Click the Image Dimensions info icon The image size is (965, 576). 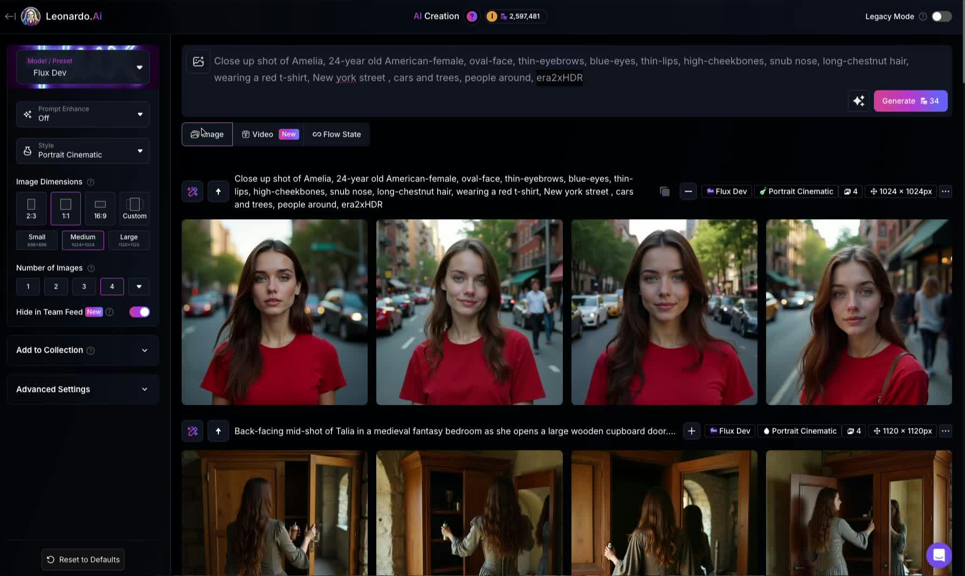tap(91, 182)
